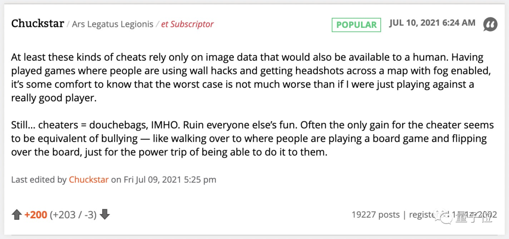Open the JUL 10, 2021 6:24 AM permalink
Image resolution: width=509 pixels, height=239 pixels.
(x=432, y=24)
